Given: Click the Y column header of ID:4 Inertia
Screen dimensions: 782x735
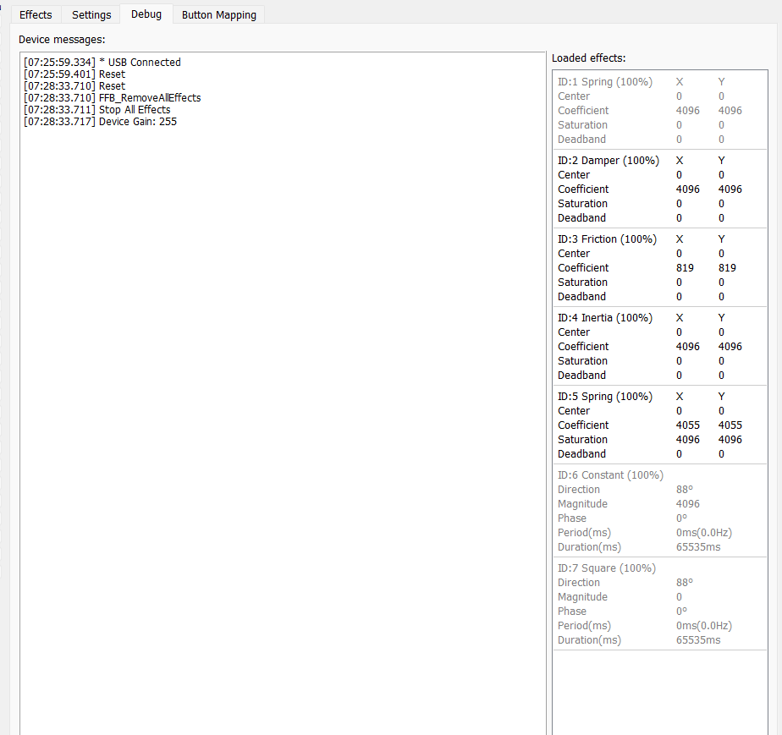Looking at the screenshot, I should pos(721,318).
